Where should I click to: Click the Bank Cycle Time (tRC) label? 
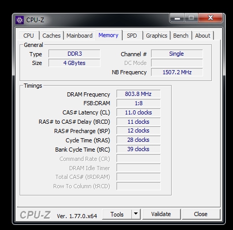point(82,150)
